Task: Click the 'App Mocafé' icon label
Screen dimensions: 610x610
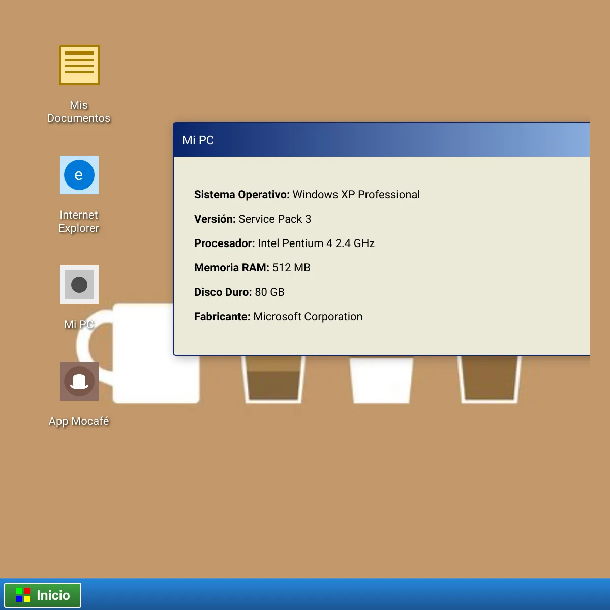Action: [79, 421]
